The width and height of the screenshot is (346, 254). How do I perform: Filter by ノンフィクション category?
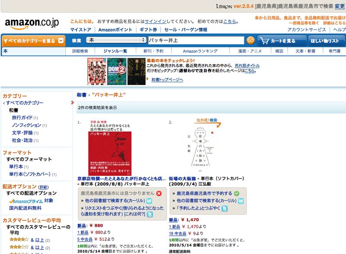[x=26, y=125]
